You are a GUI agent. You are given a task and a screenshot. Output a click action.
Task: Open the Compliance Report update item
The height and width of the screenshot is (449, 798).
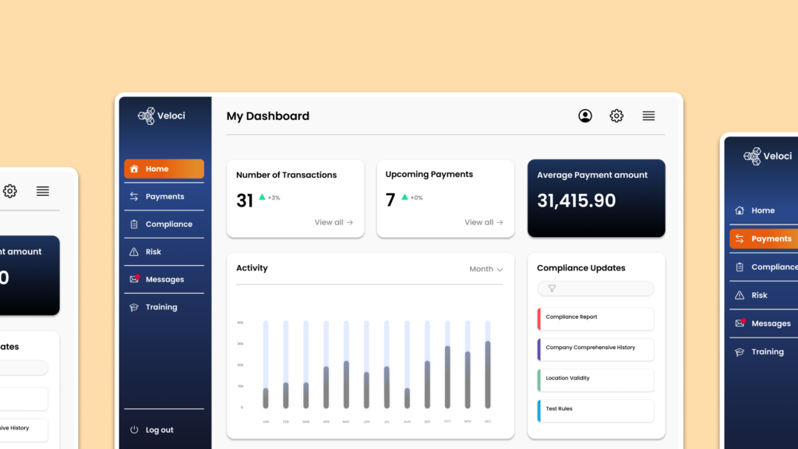click(595, 319)
